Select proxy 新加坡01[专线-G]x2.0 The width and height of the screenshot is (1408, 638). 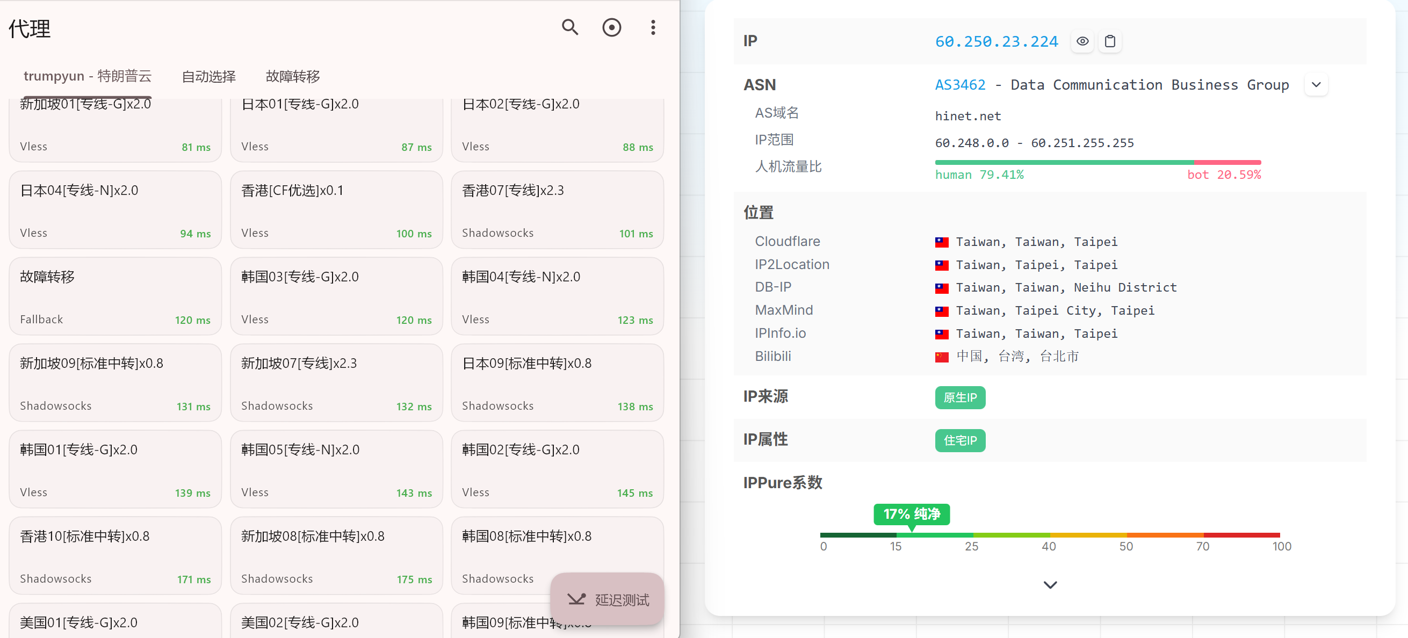click(115, 130)
